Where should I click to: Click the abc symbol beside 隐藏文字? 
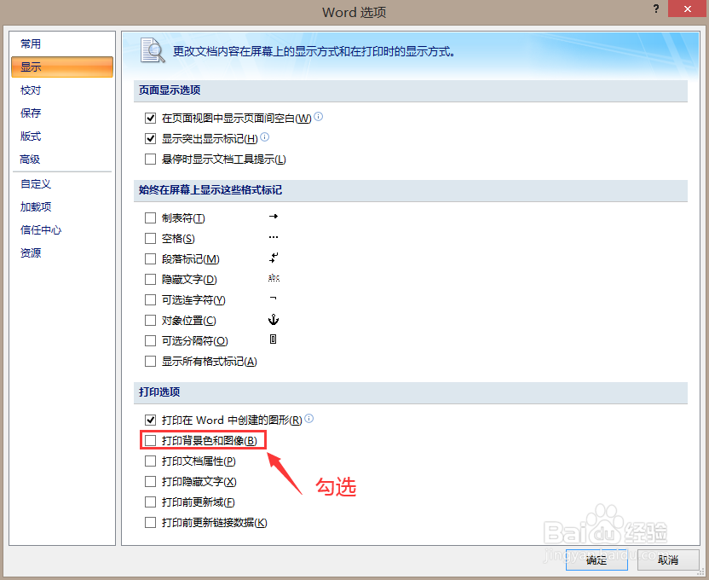click(x=274, y=278)
